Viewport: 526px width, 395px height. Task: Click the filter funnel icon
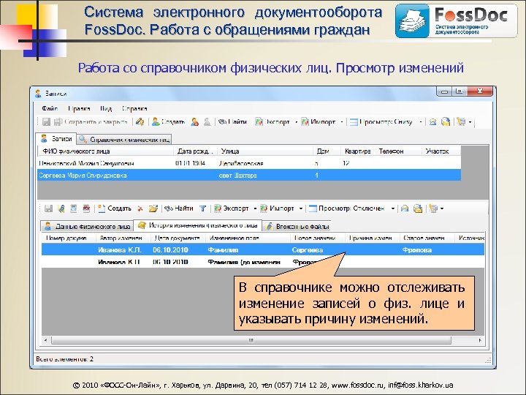(x=203, y=208)
